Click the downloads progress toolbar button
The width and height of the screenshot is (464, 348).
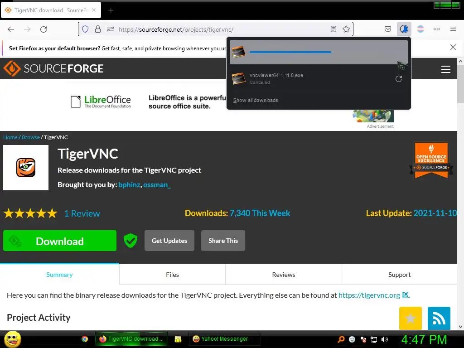404,29
